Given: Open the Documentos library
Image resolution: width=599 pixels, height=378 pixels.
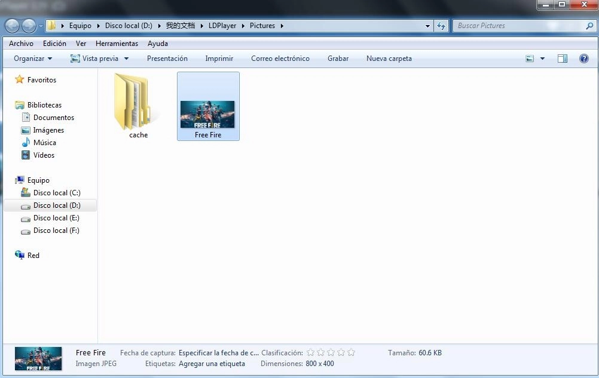Looking at the screenshot, I should coord(48,118).
